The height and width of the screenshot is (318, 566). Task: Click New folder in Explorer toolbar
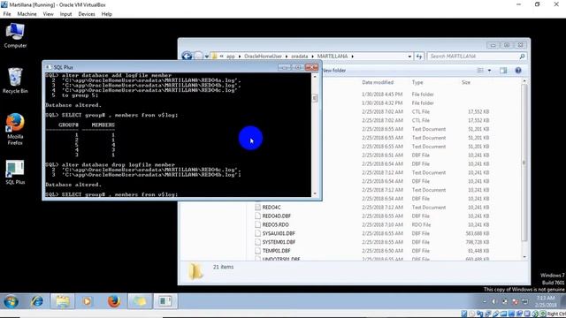(x=333, y=71)
